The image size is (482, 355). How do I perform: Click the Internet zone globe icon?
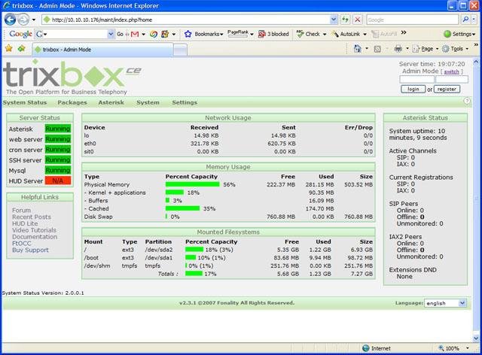point(365,348)
